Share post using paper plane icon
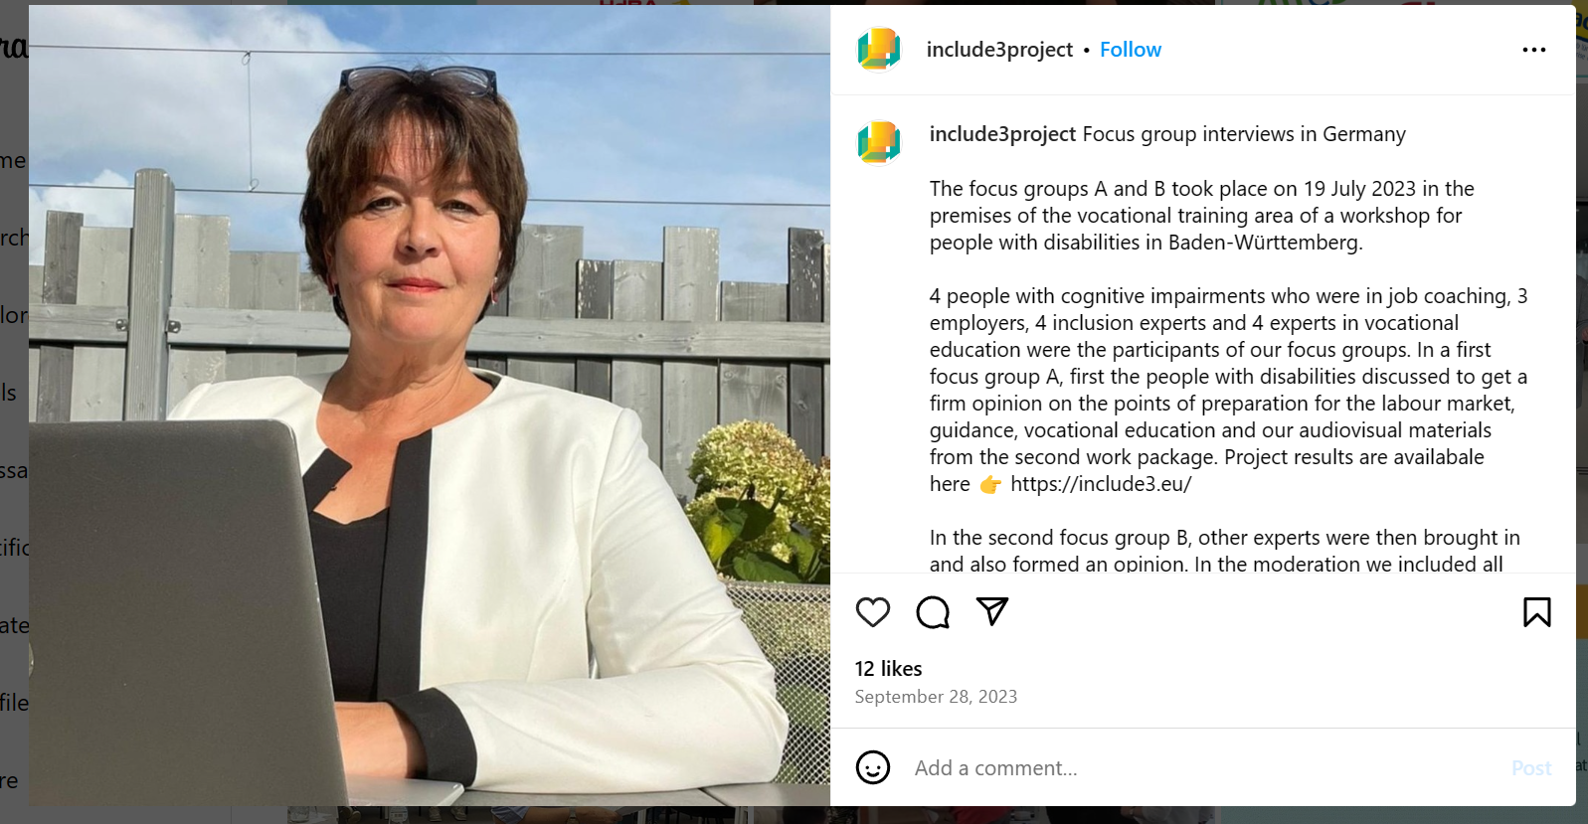This screenshot has height=824, width=1588. [992, 611]
